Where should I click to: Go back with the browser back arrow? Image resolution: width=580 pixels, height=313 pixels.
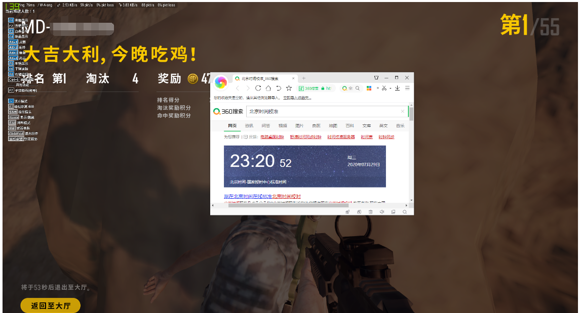point(238,88)
